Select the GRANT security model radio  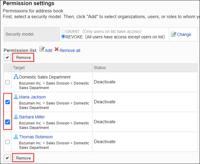63,31
